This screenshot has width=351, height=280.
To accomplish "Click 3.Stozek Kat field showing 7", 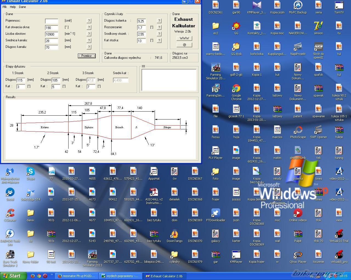I will coord(91,87).
